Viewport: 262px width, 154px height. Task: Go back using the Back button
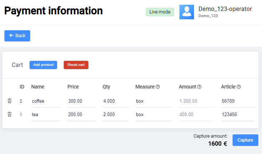[17, 36]
